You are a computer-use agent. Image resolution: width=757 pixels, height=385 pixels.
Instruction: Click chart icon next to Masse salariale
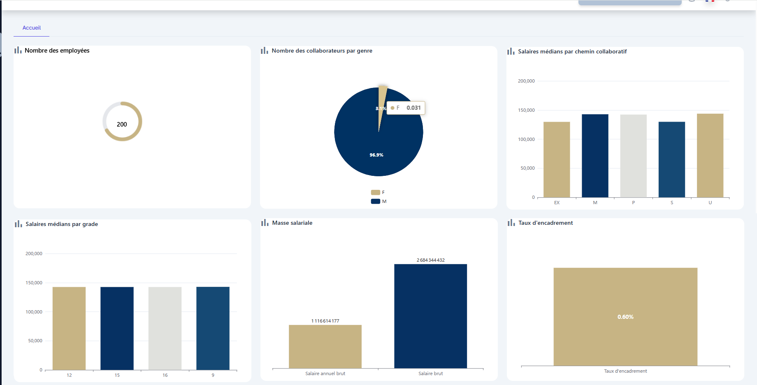265,223
